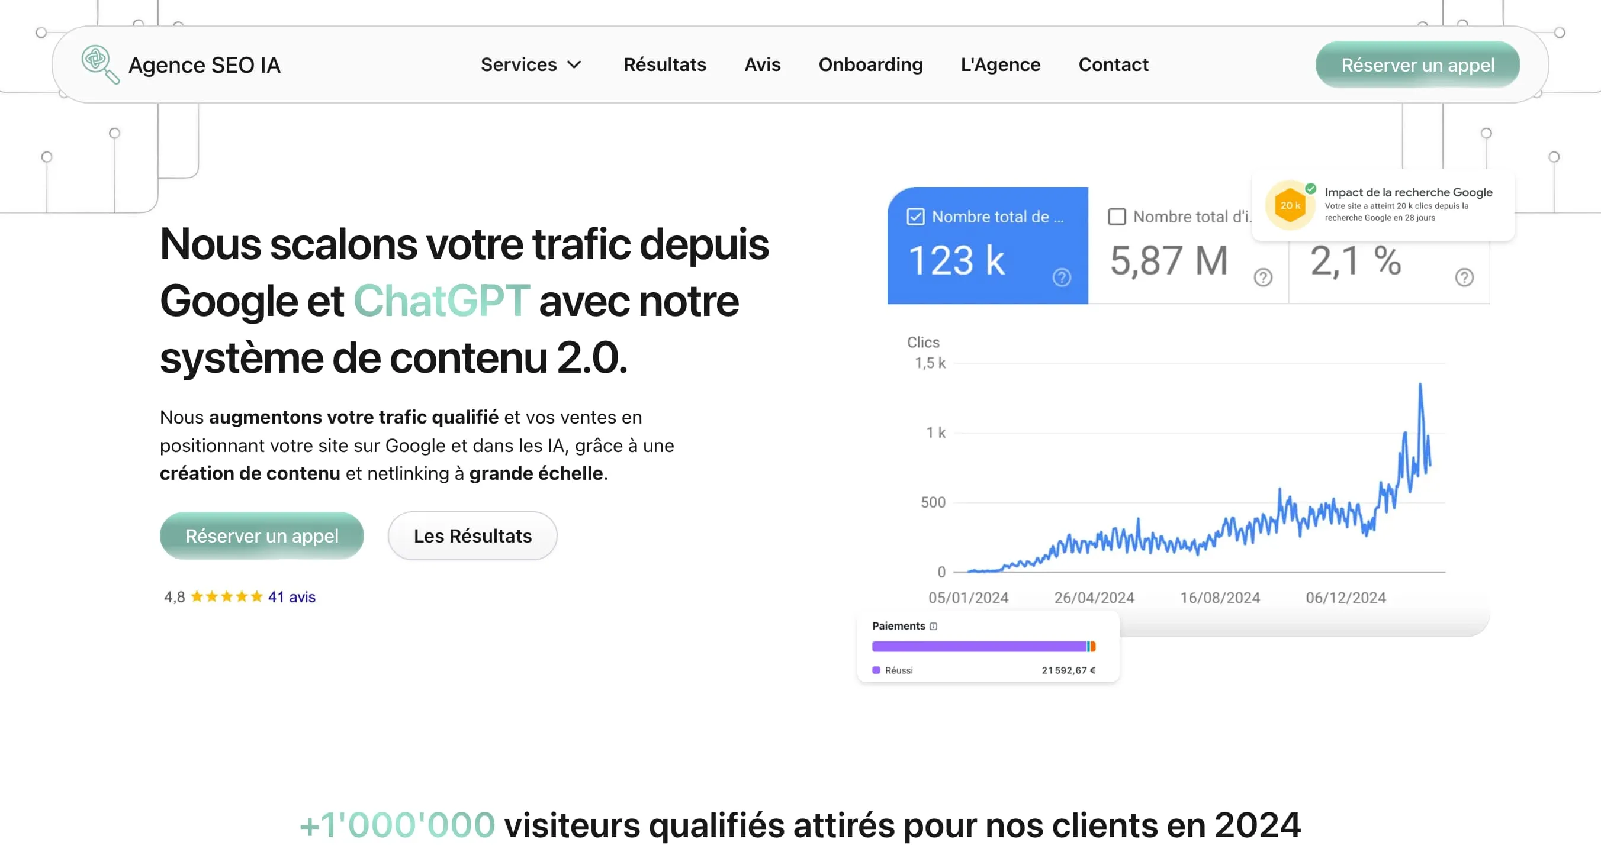Open the Contact page
This screenshot has width=1601, height=852.
(x=1113, y=64)
